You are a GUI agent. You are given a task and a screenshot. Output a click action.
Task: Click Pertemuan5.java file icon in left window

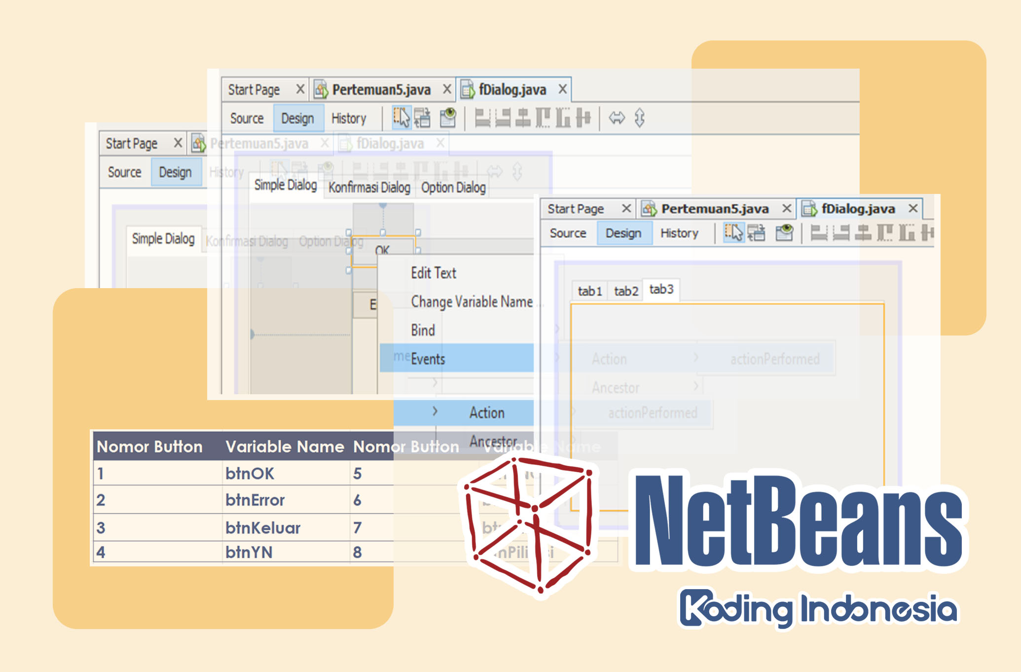pos(199,144)
